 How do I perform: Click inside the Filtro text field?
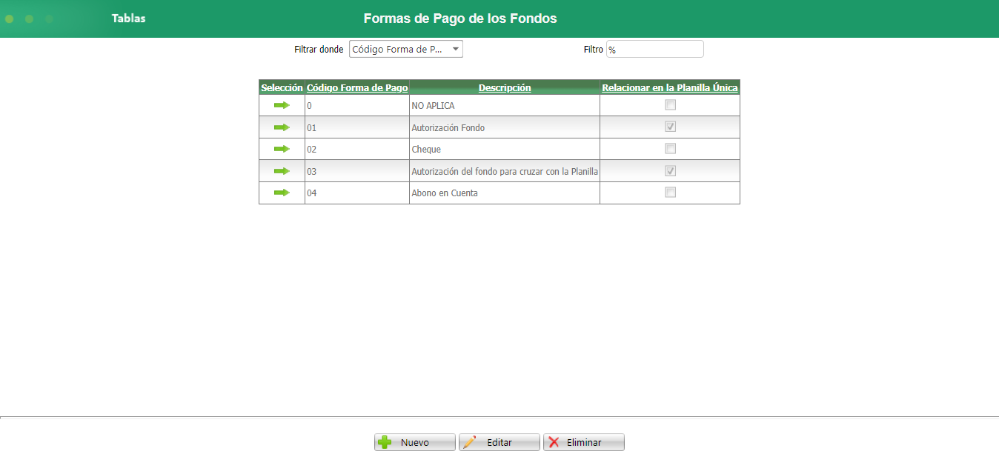click(x=654, y=48)
